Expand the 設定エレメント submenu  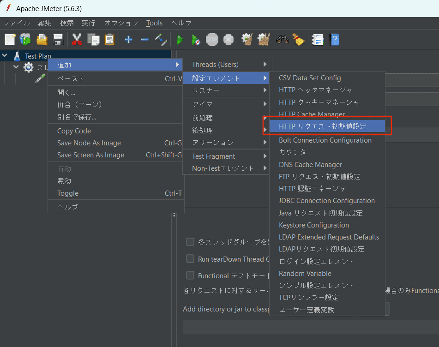(226, 78)
